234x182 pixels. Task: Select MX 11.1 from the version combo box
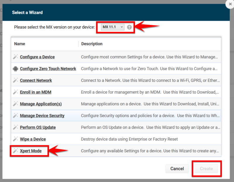point(112,27)
